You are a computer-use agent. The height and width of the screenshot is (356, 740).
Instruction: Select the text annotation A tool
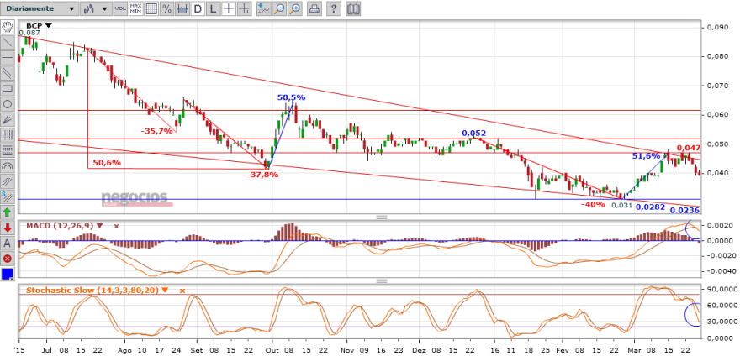[x=8, y=243]
